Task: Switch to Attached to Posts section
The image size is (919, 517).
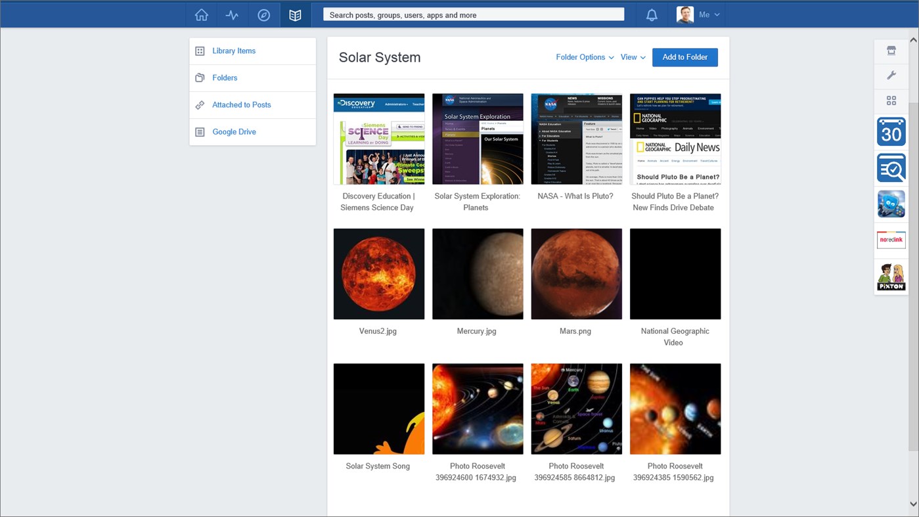Action: click(x=241, y=104)
